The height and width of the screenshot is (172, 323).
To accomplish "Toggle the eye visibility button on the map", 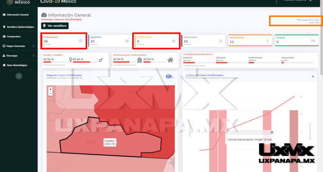I will click(x=168, y=77).
